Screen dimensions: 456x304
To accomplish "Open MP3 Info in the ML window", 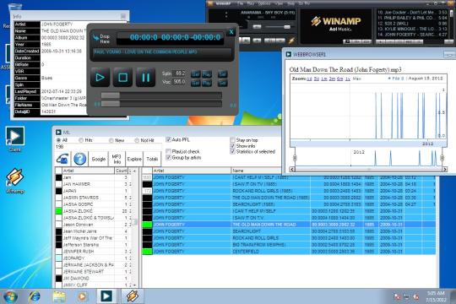I will coord(117,159).
